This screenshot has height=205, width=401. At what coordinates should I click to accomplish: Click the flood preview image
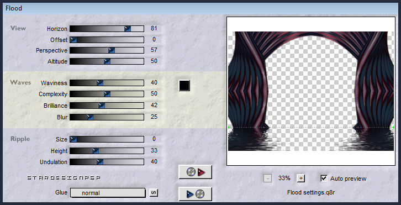point(311,91)
